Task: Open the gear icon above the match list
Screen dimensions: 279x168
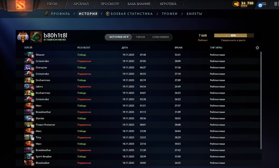Action: [257, 48]
